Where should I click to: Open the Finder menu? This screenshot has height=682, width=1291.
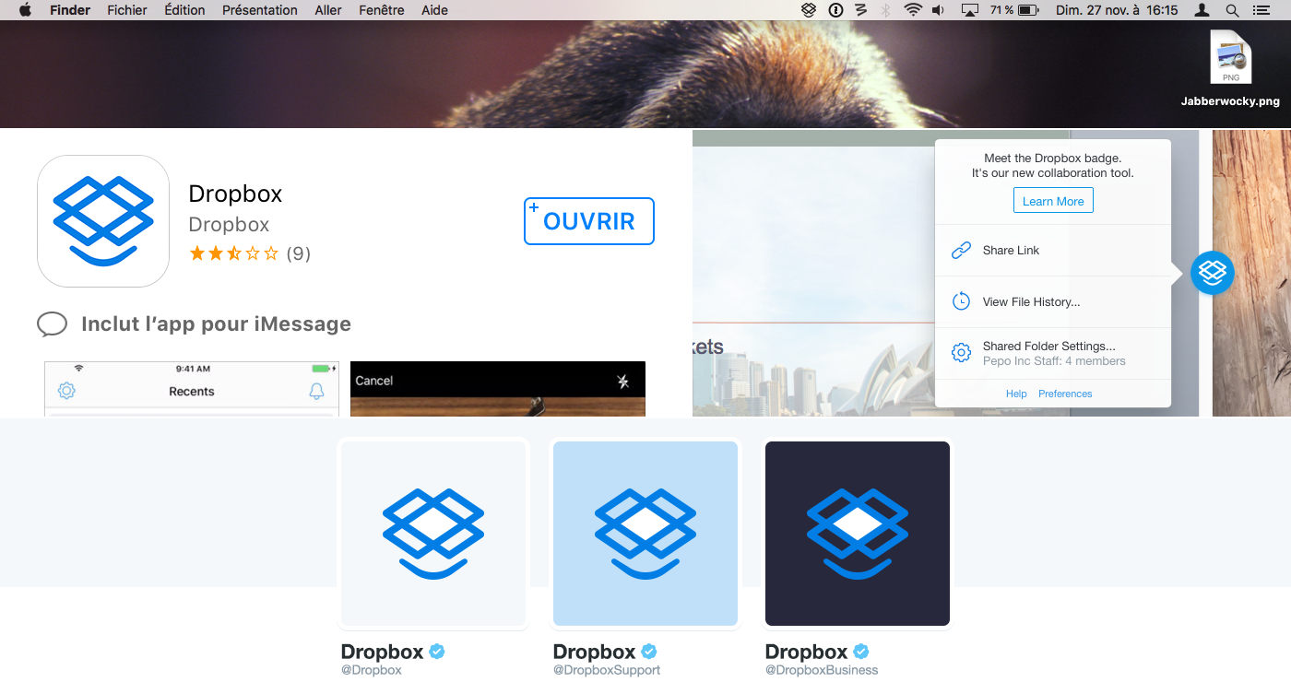click(x=70, y=10)
